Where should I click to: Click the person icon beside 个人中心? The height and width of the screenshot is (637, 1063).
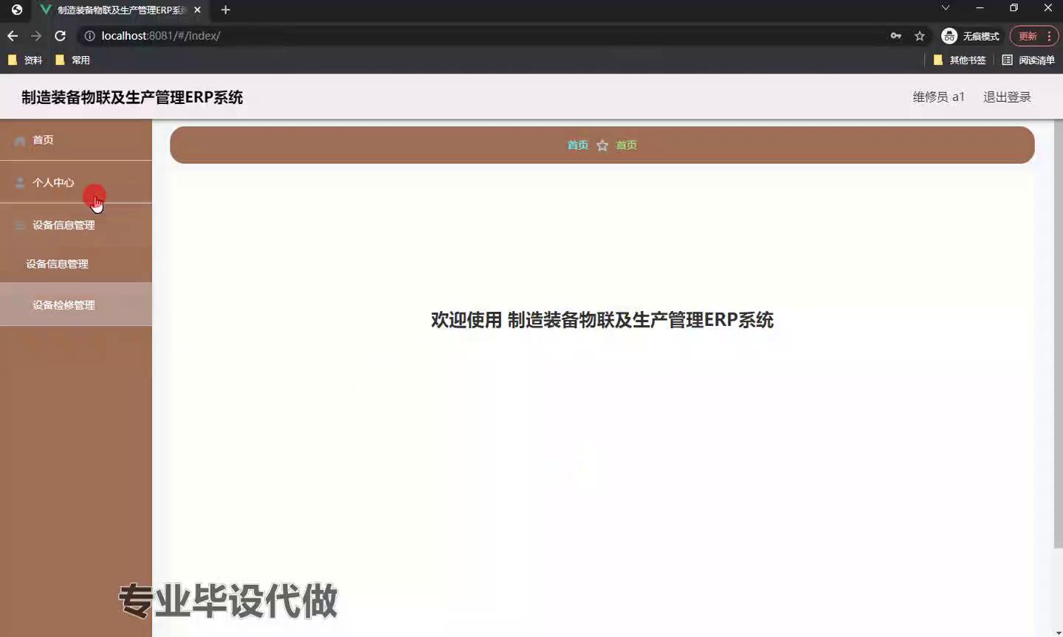pos(20,183)
